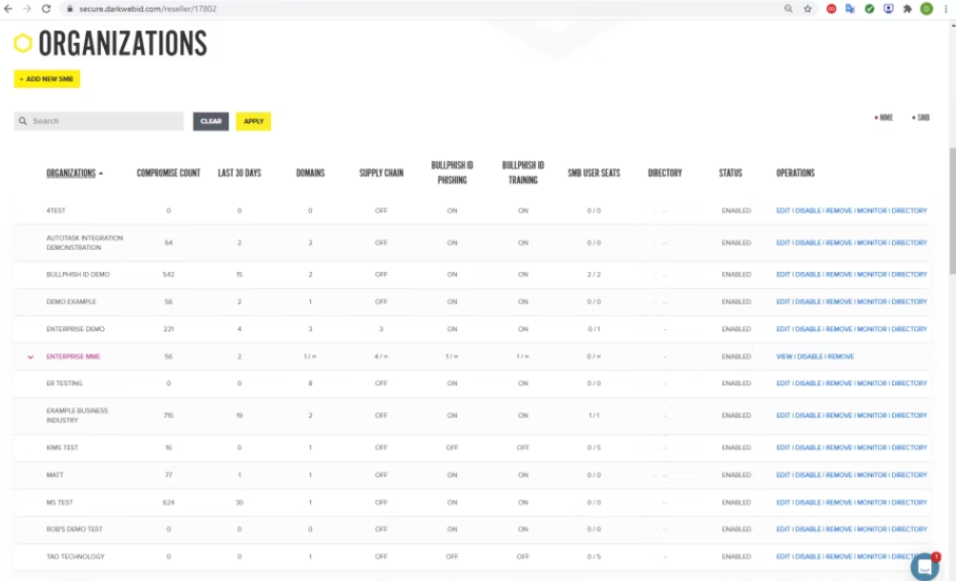Click Monitor for Example Business Industry
956x581 pixels.
click(x=872, y=415)
